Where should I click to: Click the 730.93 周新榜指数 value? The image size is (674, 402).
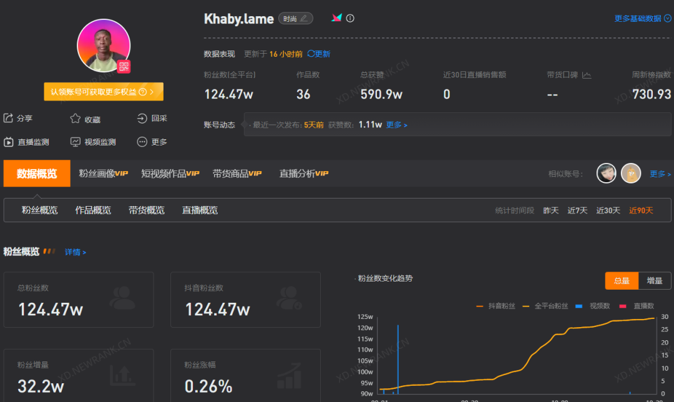tap(651, 94)
